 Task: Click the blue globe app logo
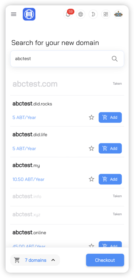[29, 14]
